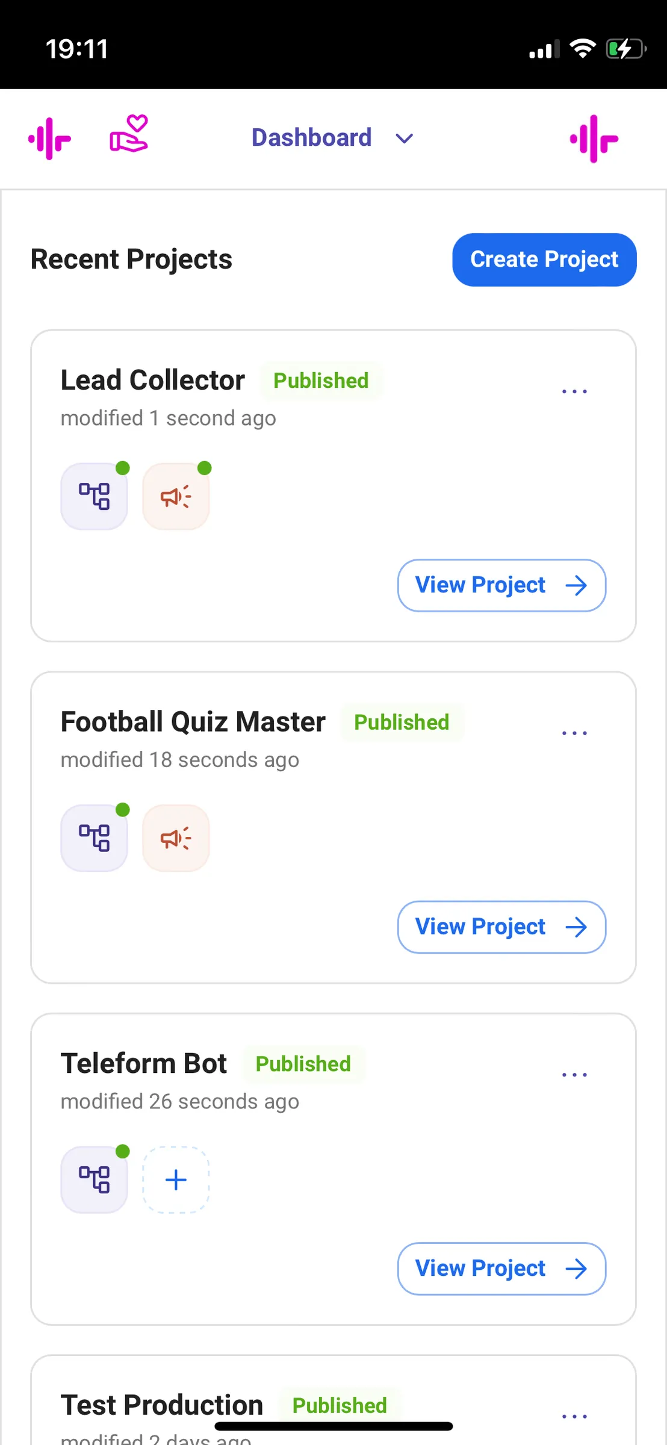View the Lead Collector project
Screen dimensions: 667x1445
[501, 585]
